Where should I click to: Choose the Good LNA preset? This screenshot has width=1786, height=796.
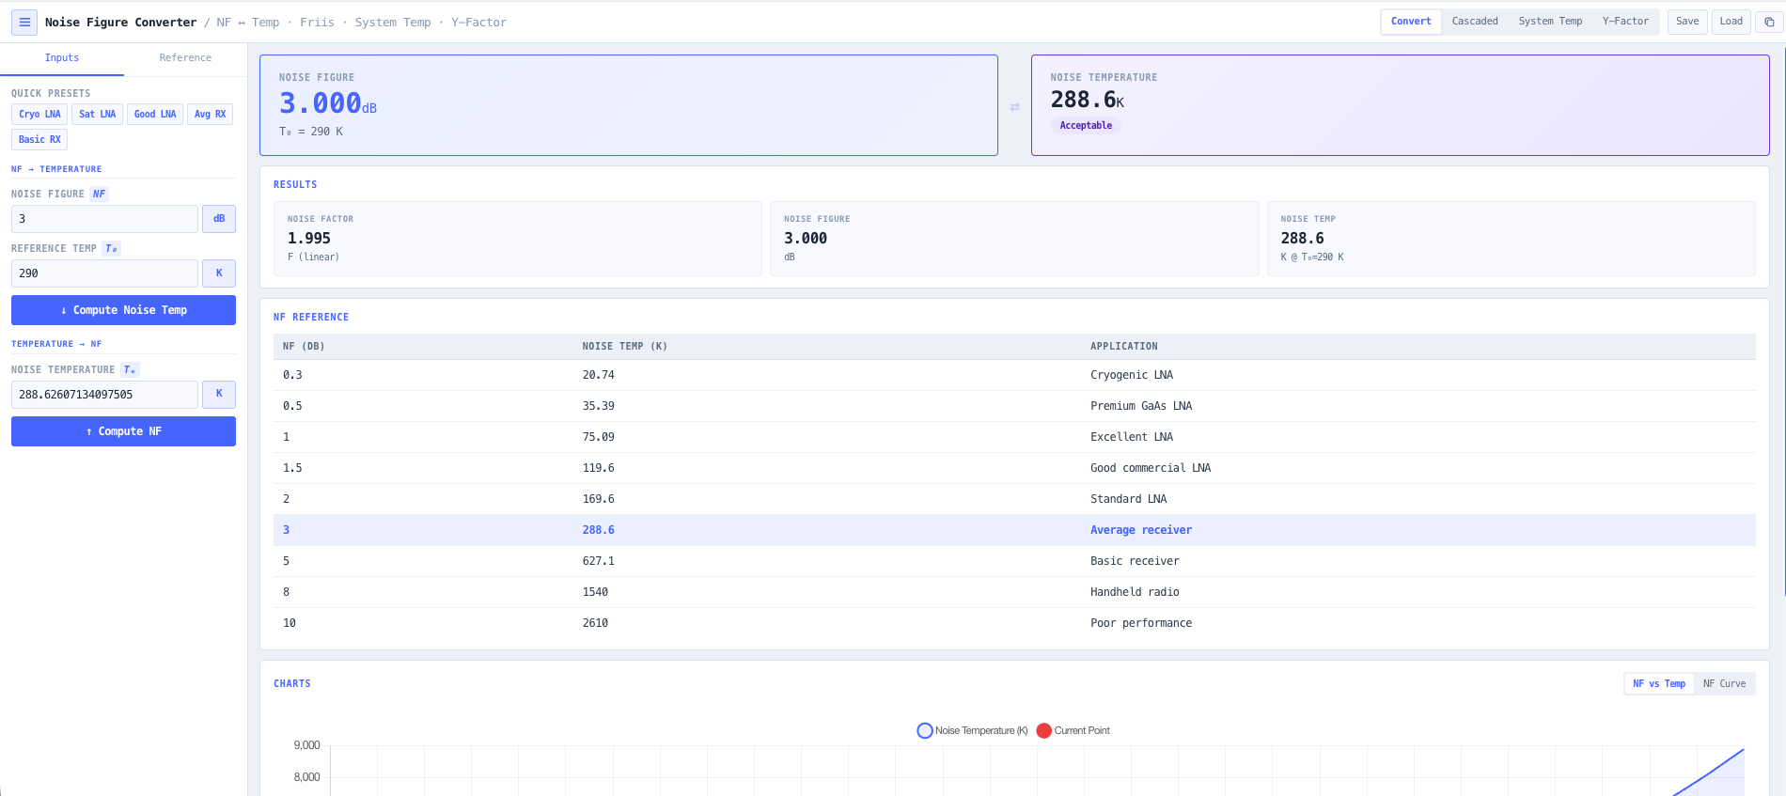[155, 115]
